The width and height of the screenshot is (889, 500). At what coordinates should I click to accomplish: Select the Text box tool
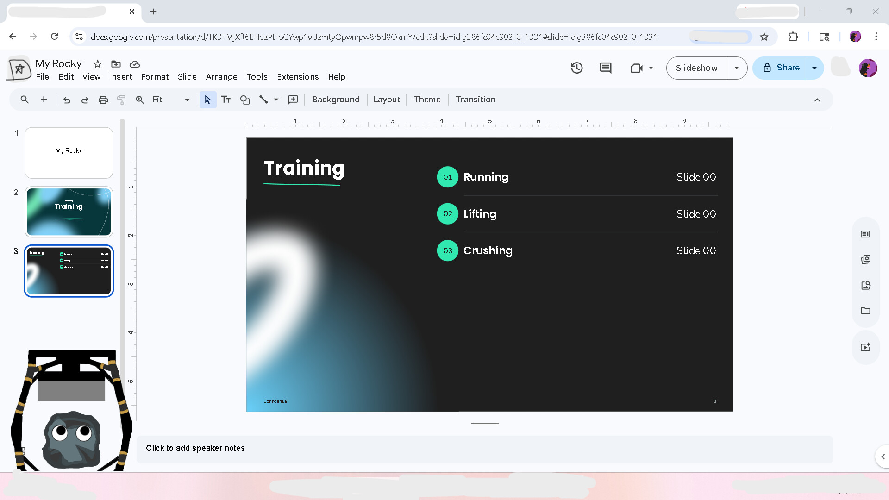pos(226,100)
